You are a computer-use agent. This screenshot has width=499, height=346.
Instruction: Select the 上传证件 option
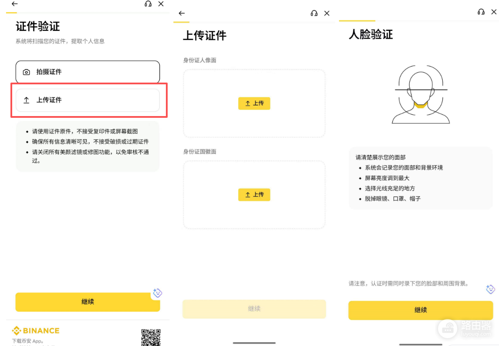[x=88, y=100]
